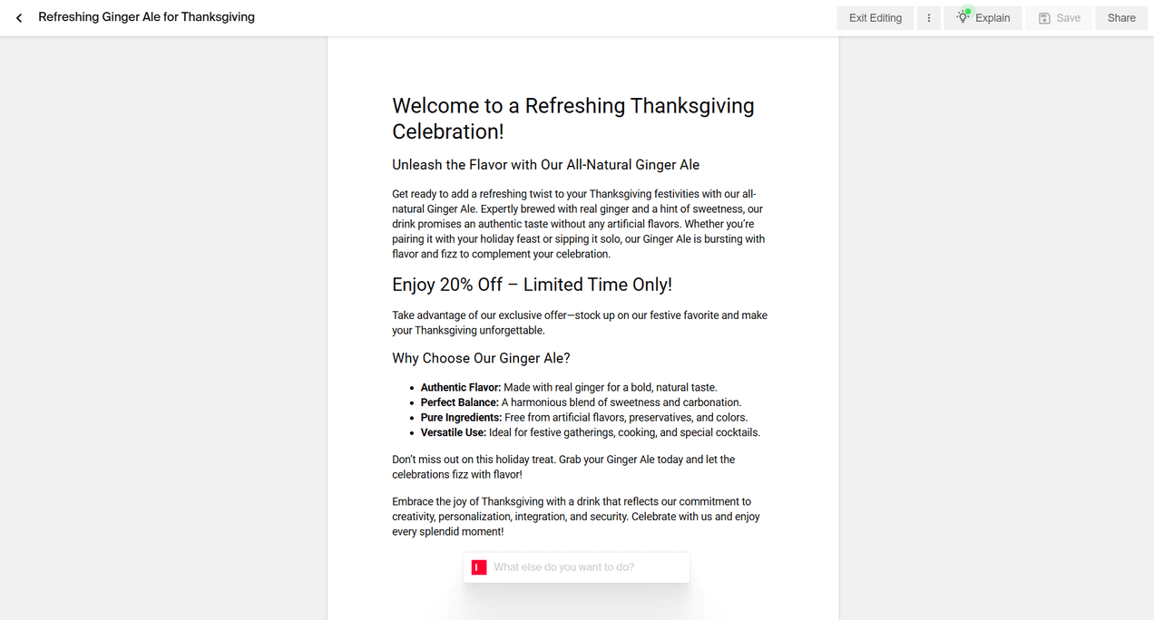The width and height of the screenshot is (1154, 620).
Task: Click the 'Versatile Use' bullet item
Action: [591, 432]
